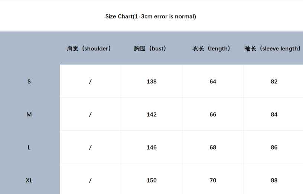Select length value 66
Viewport: 303px width, 194px height.
(x=213, y=114)
